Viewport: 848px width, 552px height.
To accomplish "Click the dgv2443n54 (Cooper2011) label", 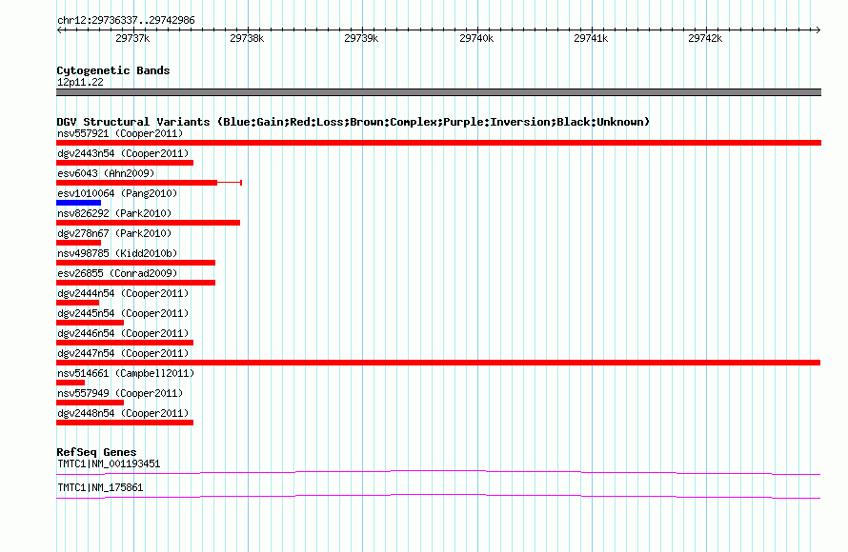I will [123, 153].
